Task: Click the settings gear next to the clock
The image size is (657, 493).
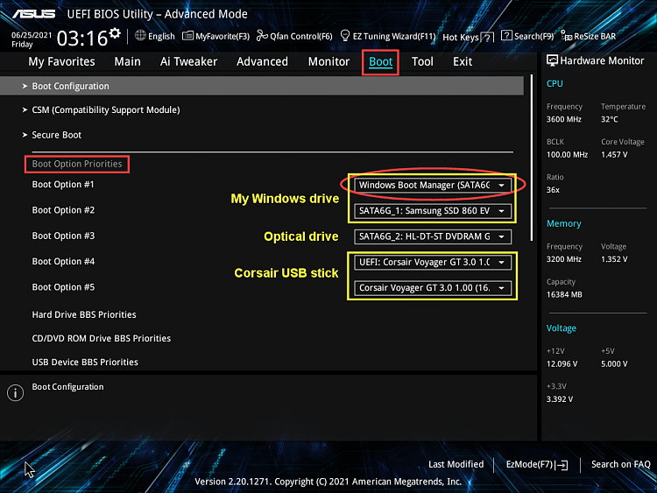Action: coord(115,33)
